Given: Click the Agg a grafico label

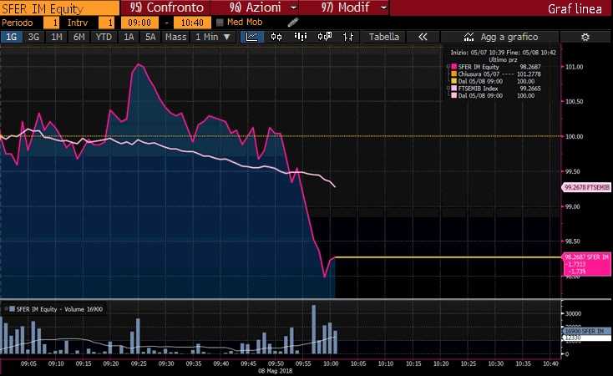Looking at the screenshot, I should click(509, 37).
